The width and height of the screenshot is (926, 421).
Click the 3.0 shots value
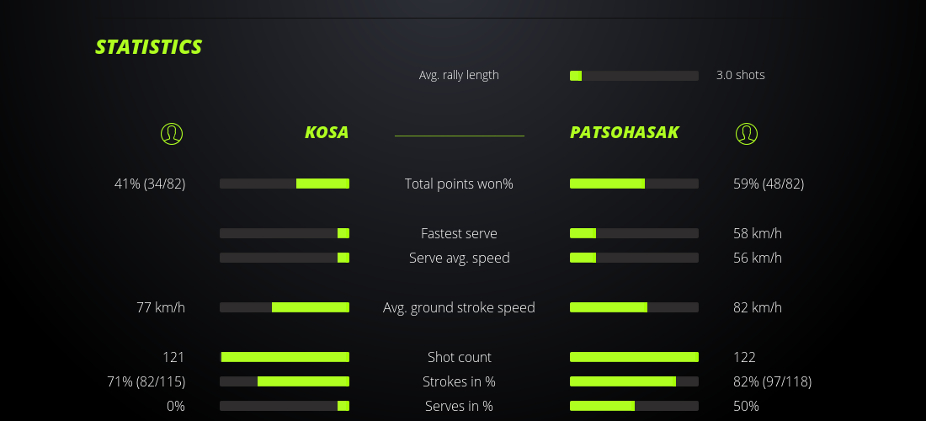[740, 75]
